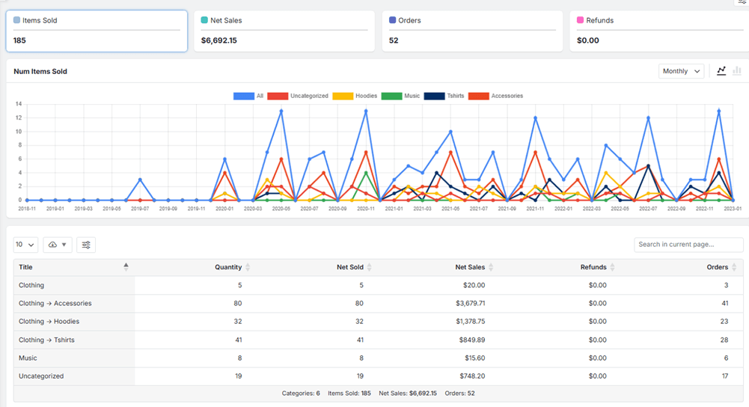Sort by Orders column arrows

point(734,268)
